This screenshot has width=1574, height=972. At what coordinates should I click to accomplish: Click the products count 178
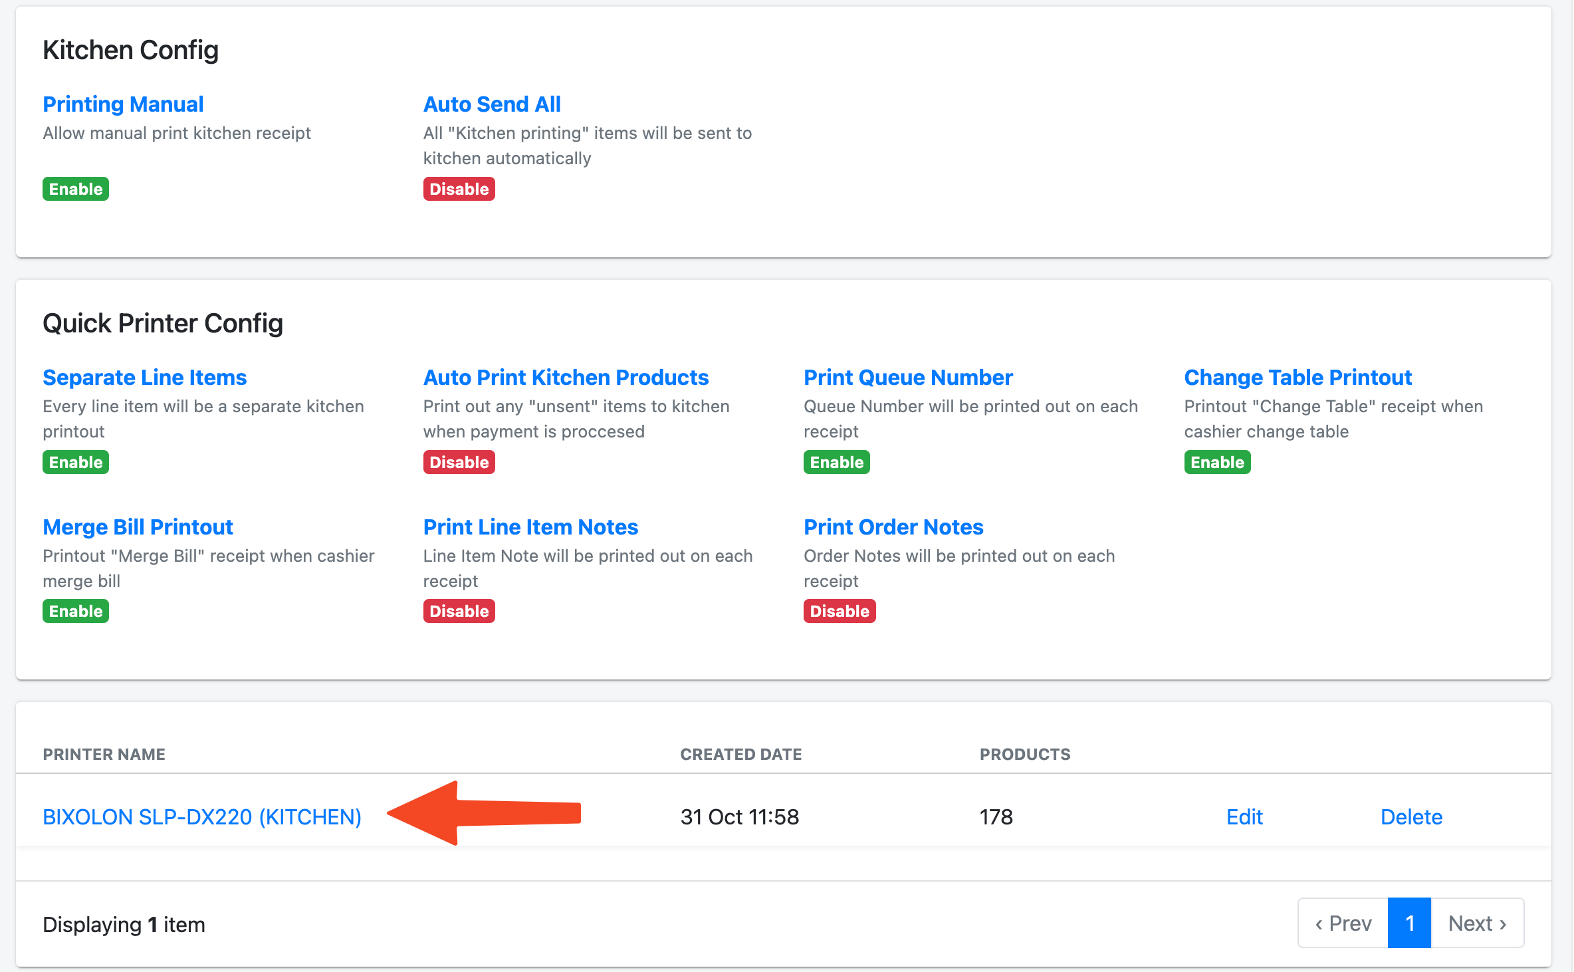[996, 816]
